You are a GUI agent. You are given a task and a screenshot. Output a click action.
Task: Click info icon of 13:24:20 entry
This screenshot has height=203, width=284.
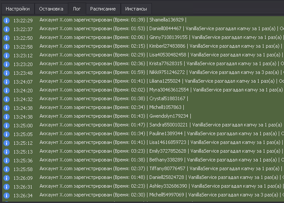coord(7,90)
